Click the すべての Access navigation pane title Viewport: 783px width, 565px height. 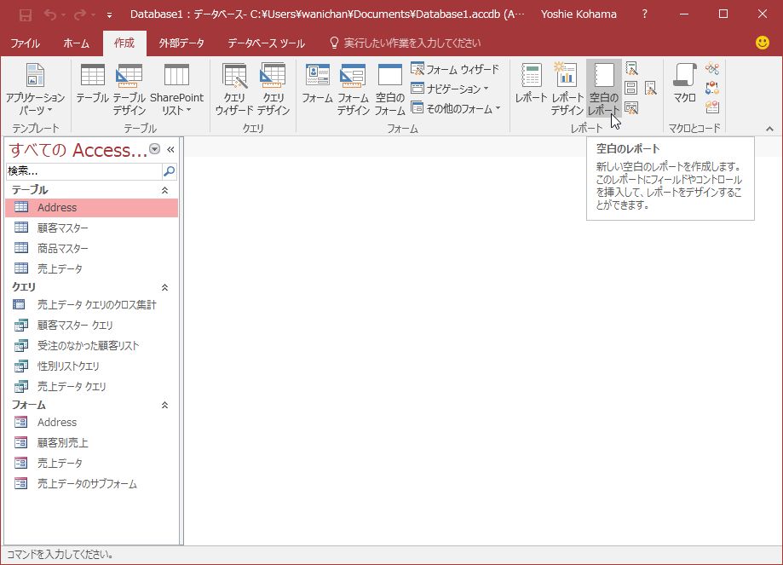tap(78, 150)
